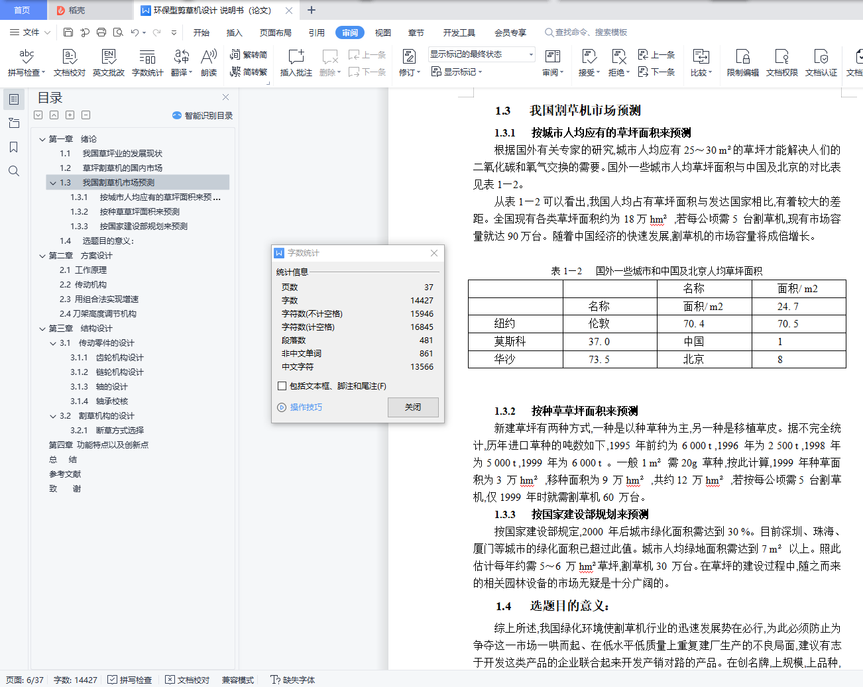Convert text using 简转繁

[x=249, y=72]
